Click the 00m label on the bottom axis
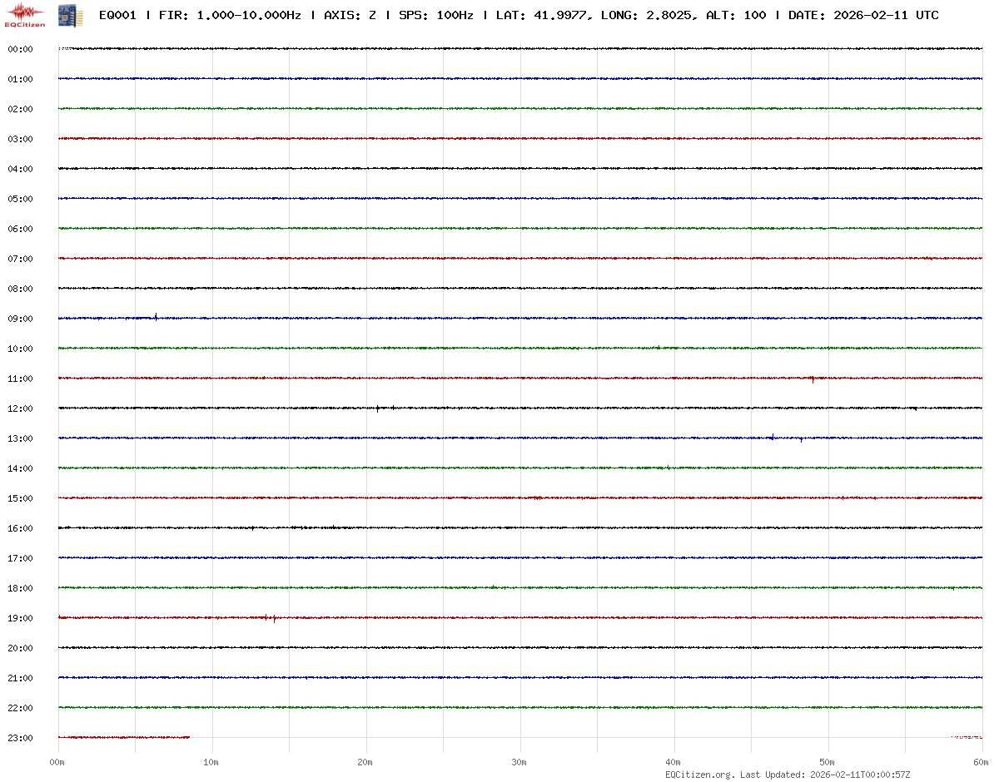 point(57,762)
